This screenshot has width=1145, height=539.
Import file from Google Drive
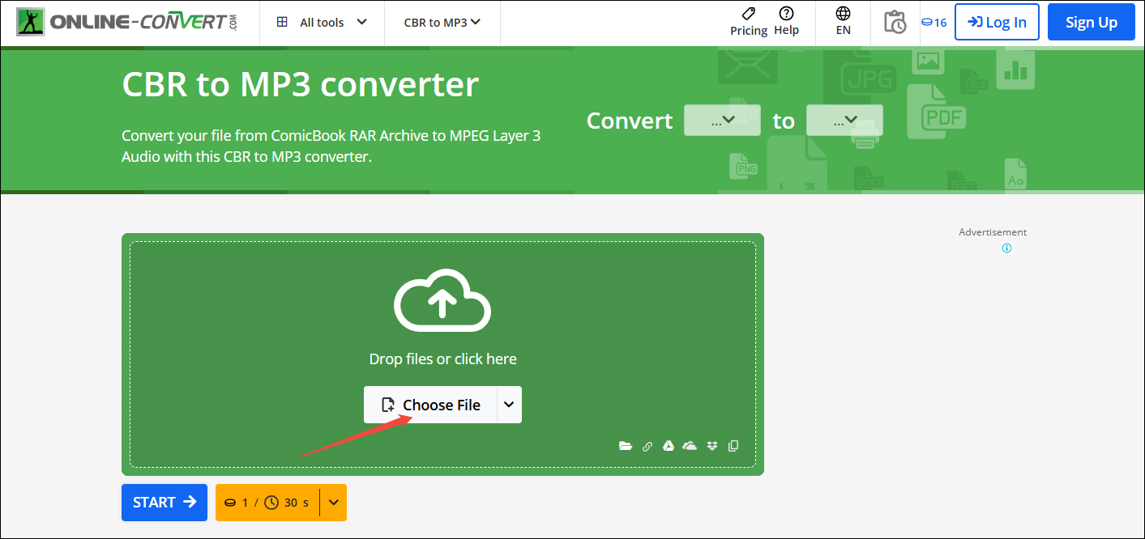(x=669, y=446)
